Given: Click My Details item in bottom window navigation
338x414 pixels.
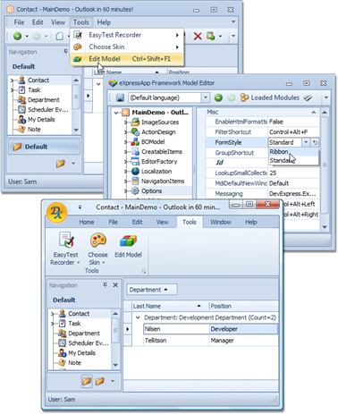Looking at the screenshot, I should (x=81, y=353).
